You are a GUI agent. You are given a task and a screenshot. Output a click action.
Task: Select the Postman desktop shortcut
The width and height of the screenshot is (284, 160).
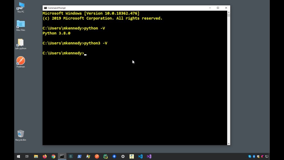click(21, 62)
